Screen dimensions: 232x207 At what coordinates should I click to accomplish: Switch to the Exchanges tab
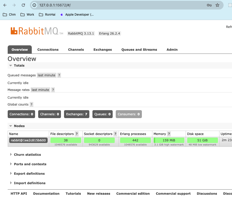coord(102,50)
